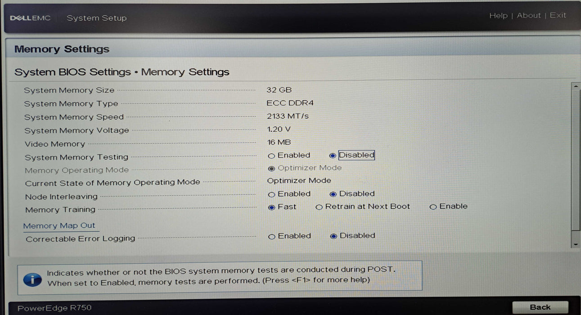Click Exit to leave System Setup
581x315 pixels.
coord(558,15)
